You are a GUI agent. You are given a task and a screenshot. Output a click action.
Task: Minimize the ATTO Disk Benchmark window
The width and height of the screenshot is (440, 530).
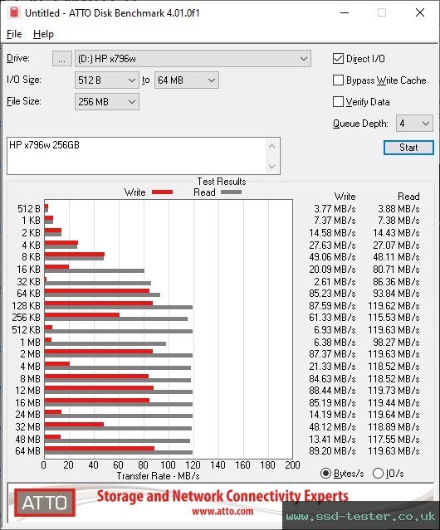pos(345,12)
